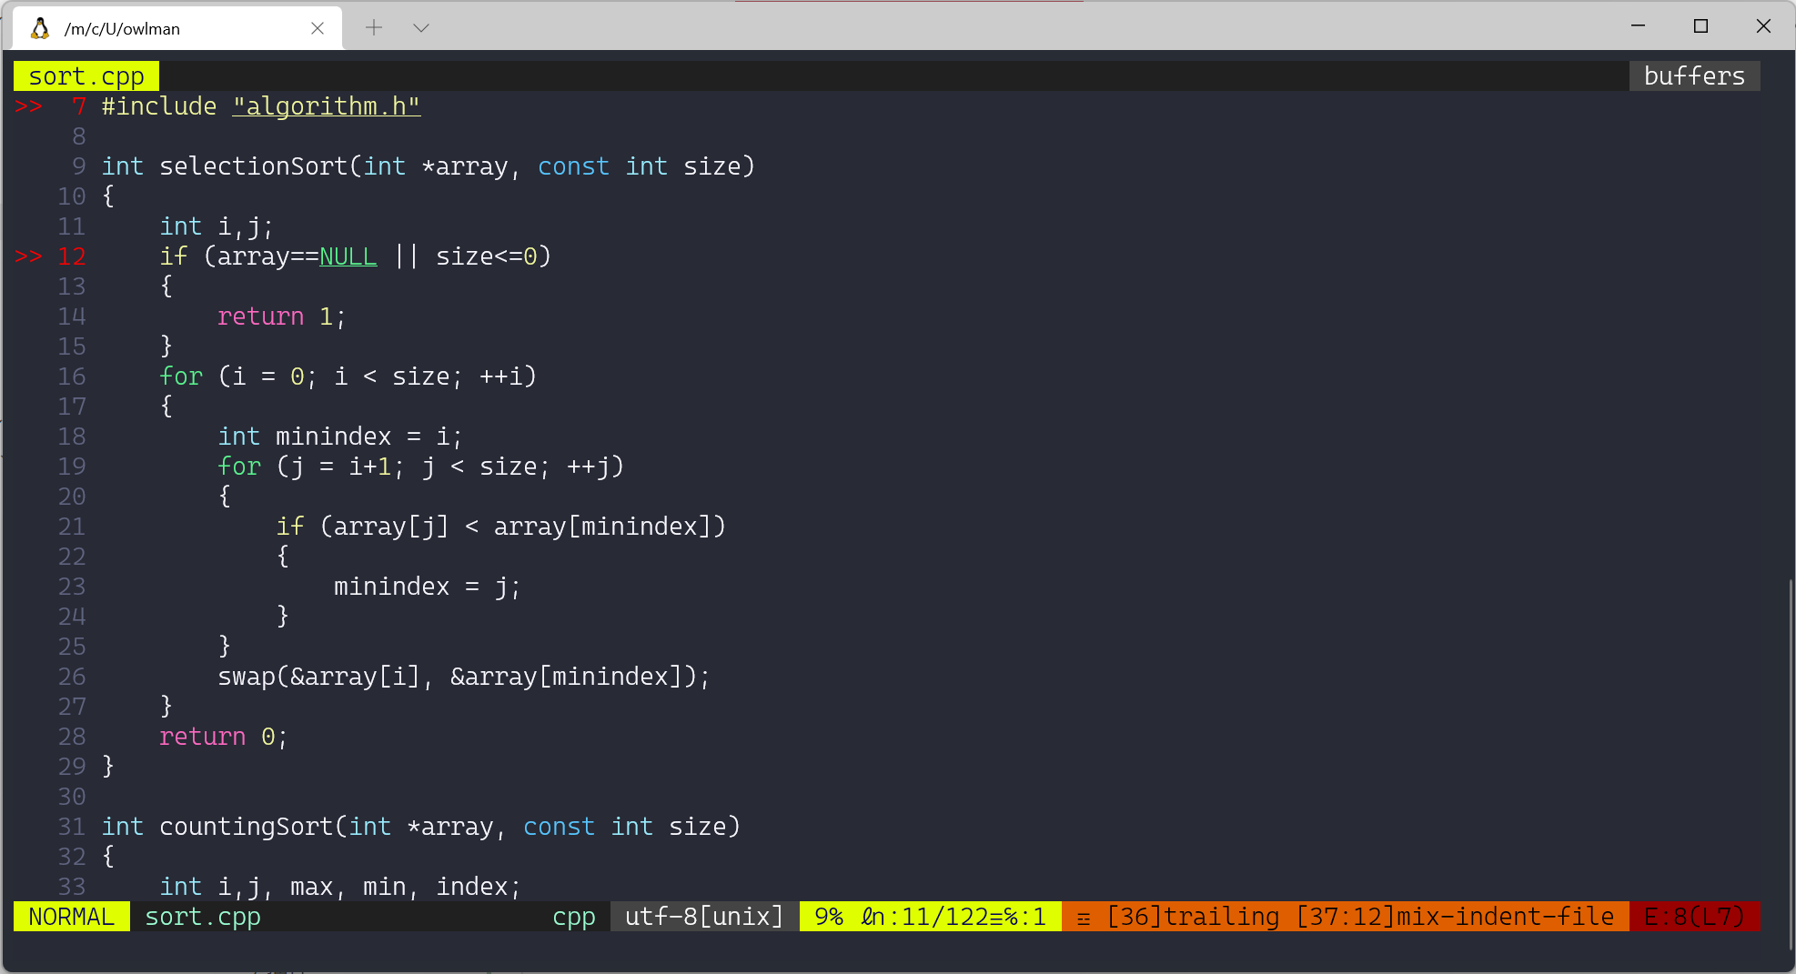
Task: Click the 'return 1;' statement
Action: [282, 316]
